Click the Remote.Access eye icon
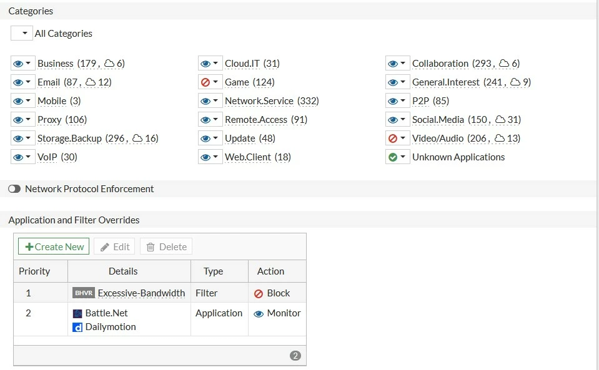 click(205, 120)
